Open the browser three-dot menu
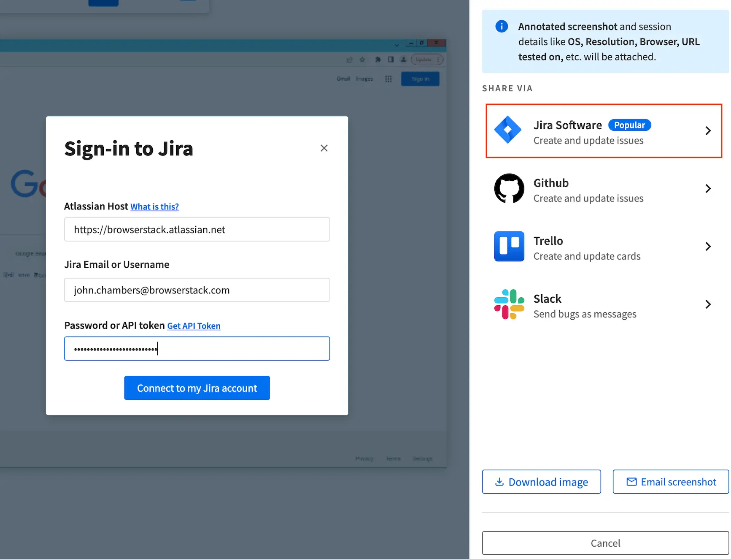The height and width of the screenshot is (559, 731). coord(439,60)
